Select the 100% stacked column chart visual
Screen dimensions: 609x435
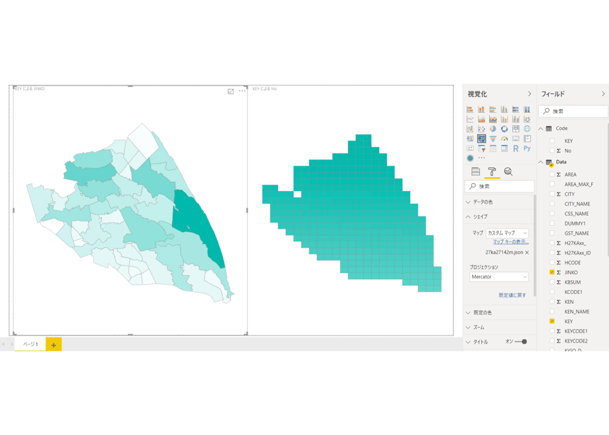click(x=527, y=109)
